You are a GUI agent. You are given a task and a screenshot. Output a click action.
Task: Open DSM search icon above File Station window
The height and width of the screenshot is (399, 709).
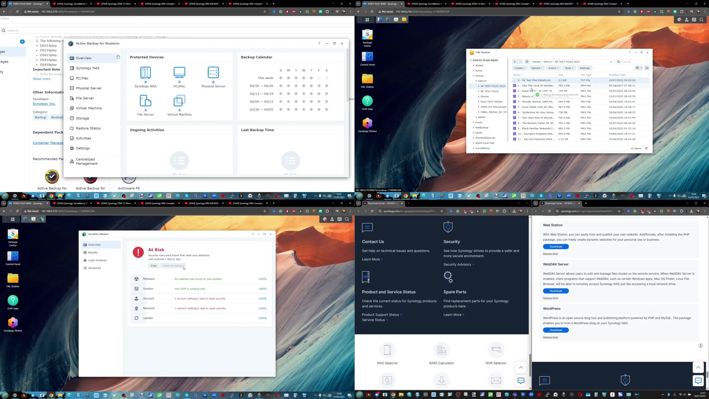701,20
